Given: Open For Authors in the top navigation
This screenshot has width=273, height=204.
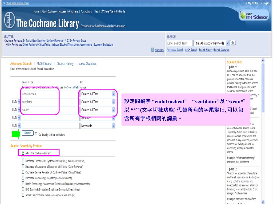Looking at the screenshot, I should click(x=86, y=11).
